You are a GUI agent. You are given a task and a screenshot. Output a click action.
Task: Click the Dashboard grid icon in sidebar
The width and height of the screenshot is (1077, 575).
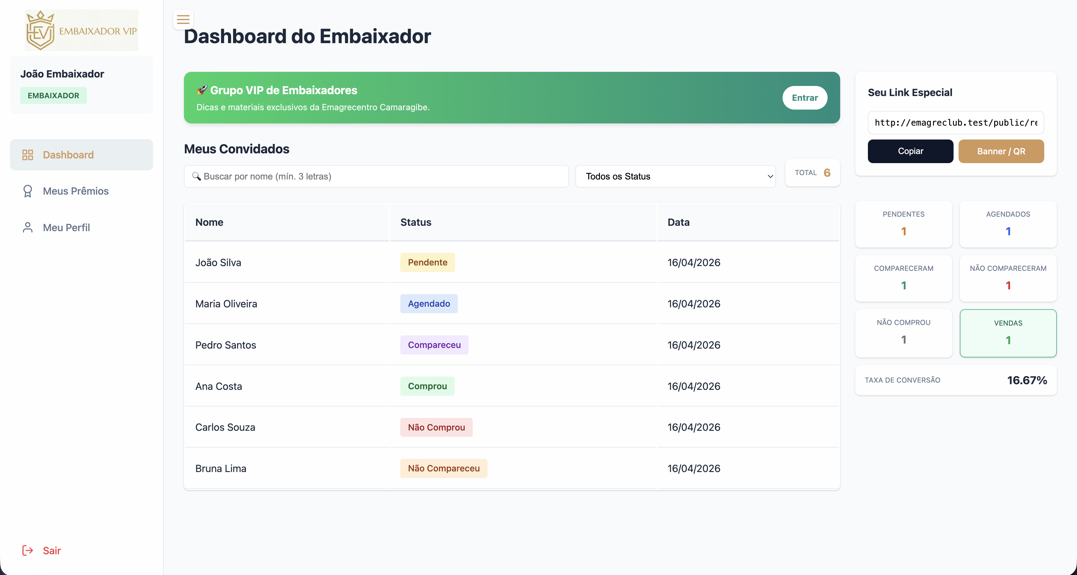coord(28,154)
